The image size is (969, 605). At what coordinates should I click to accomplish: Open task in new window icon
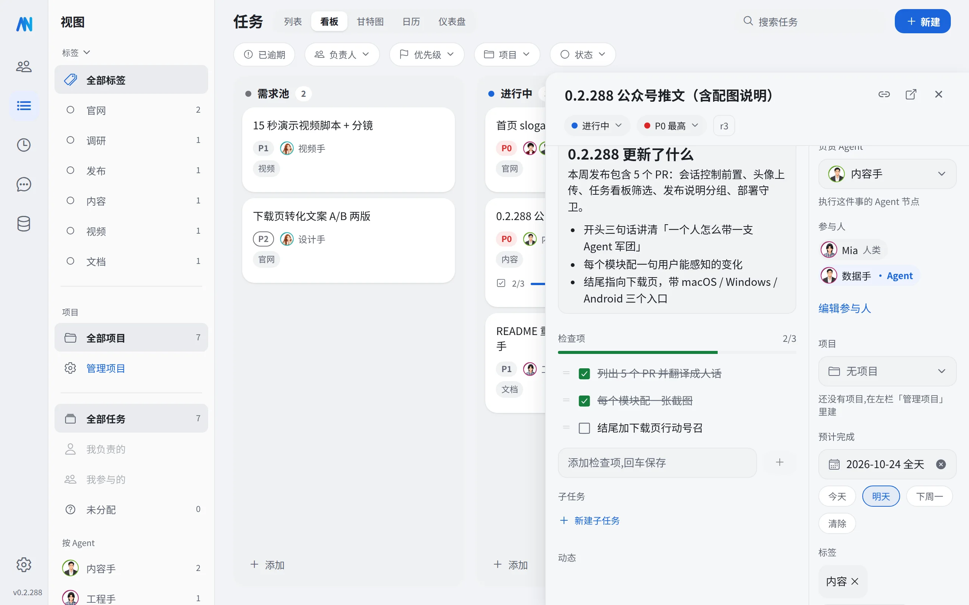[911, 95]
